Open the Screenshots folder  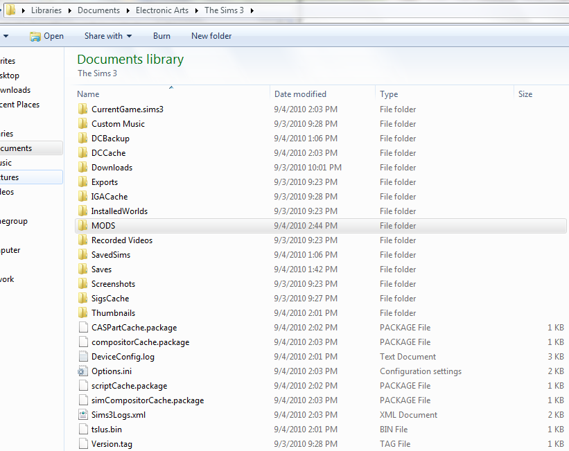click(x=112, y=283)
